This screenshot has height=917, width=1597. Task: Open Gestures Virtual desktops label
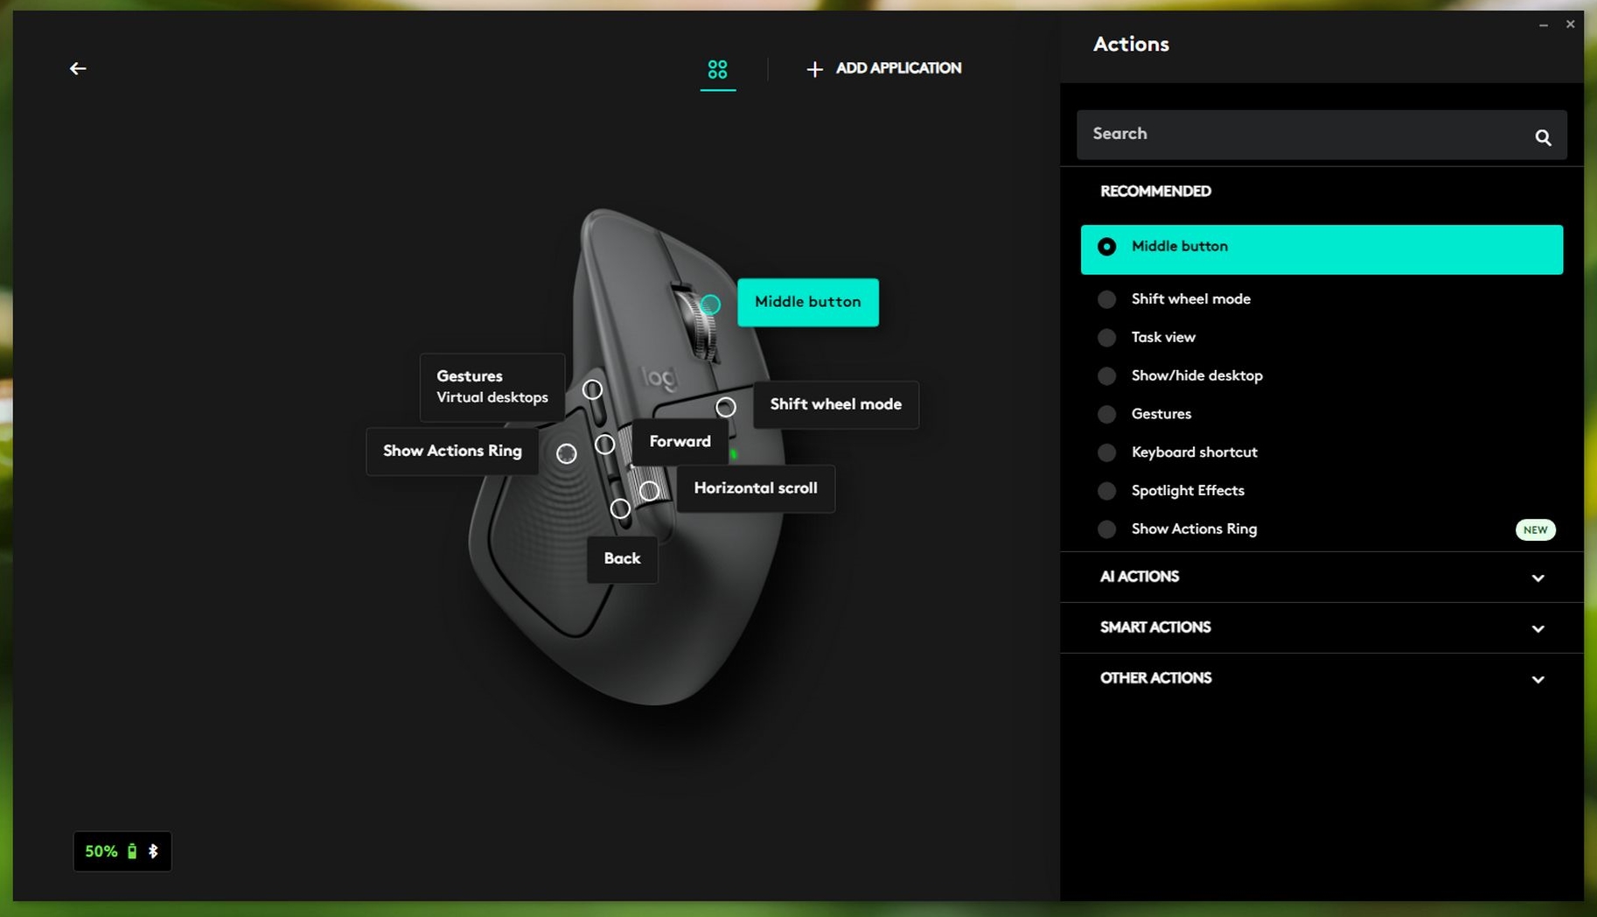pos(492,387)
